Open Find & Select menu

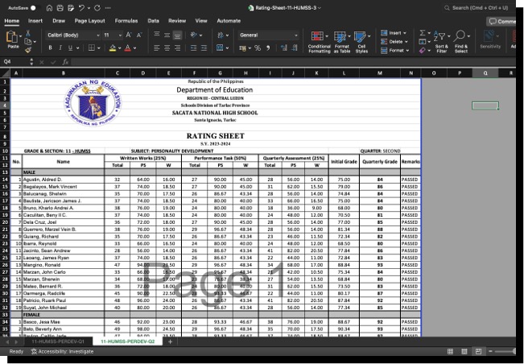click(461, 42)
